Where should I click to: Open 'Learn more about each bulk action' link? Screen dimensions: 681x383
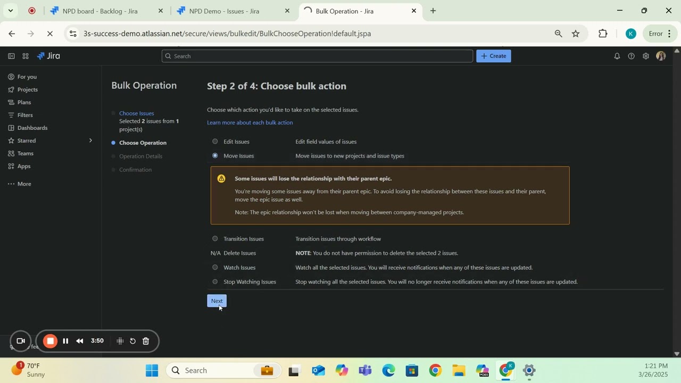tap(250, 122)
